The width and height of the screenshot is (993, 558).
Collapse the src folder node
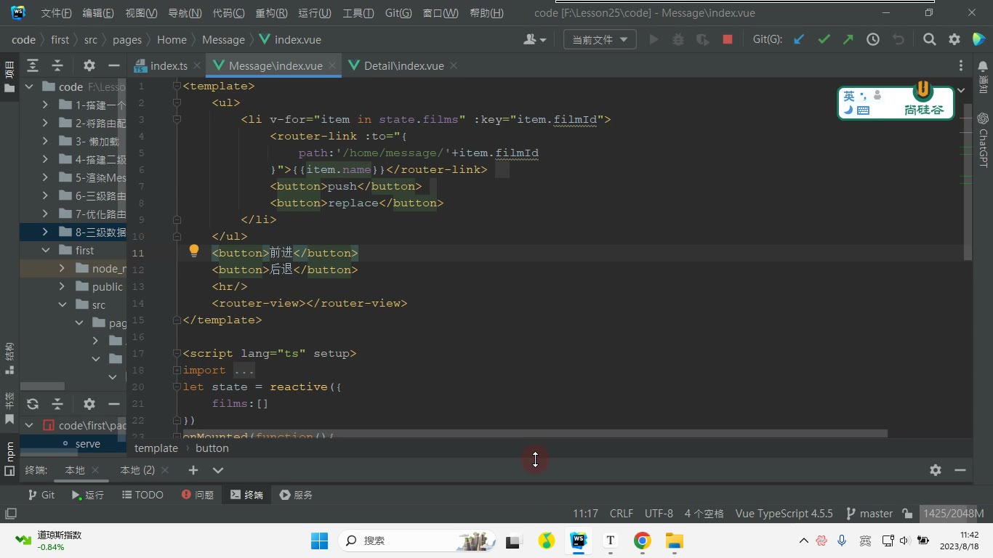click(63, 304)
